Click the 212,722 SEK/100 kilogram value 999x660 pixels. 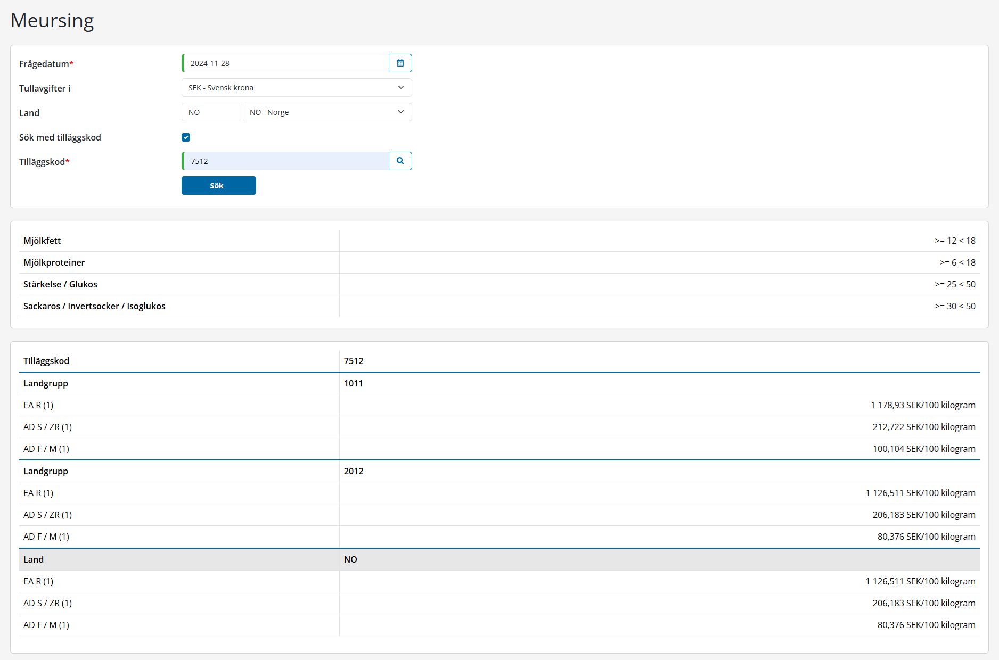coord(924,427)
